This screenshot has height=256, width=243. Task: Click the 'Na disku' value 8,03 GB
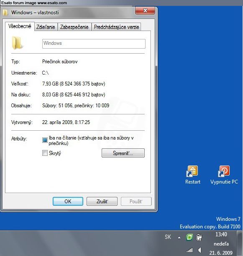(50, 95)
